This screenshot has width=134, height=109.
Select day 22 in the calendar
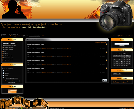[122, 64]
